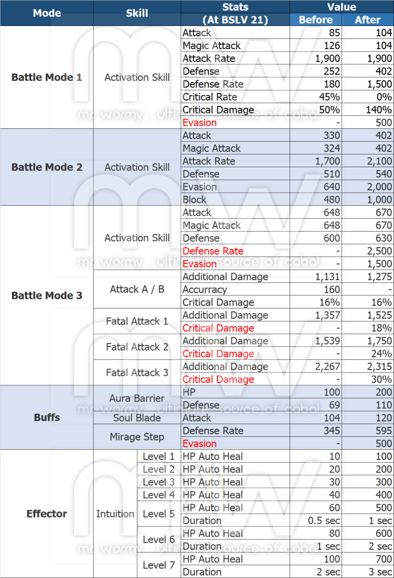Select the Battle Mode 2 row label
The height and width of the screenshot is (578, 394).
pyautogui.click(x=47, y=167)
